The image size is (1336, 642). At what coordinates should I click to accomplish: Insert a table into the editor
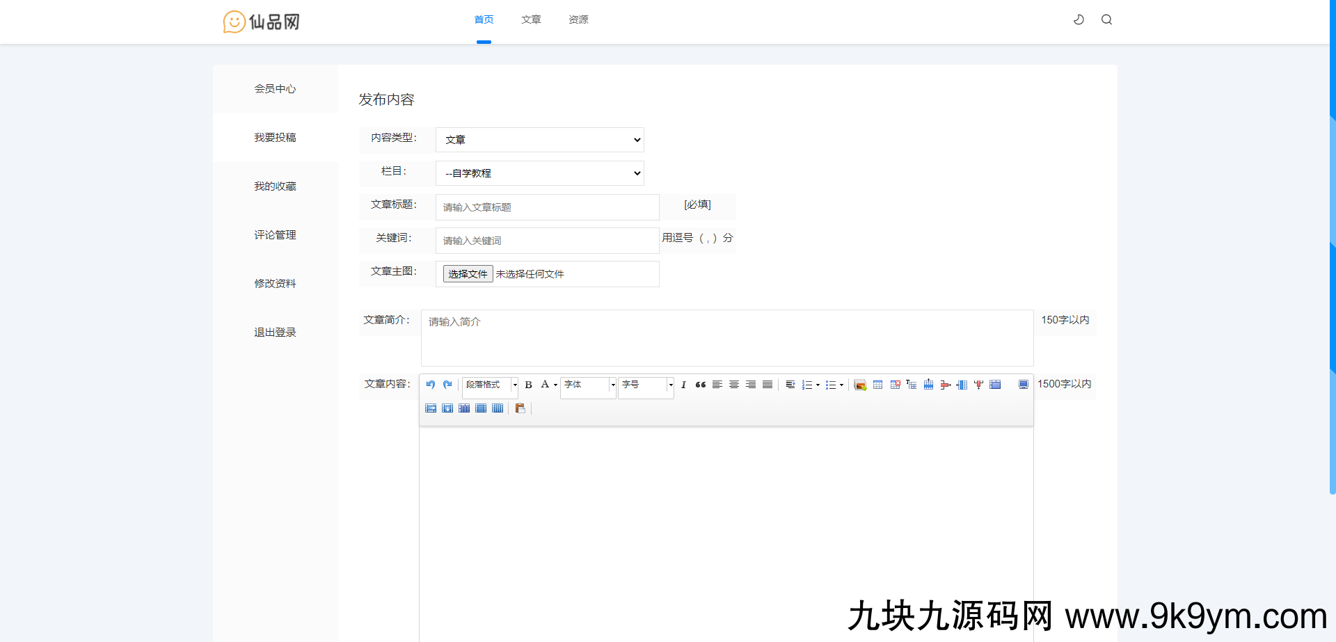pos(877,384)
